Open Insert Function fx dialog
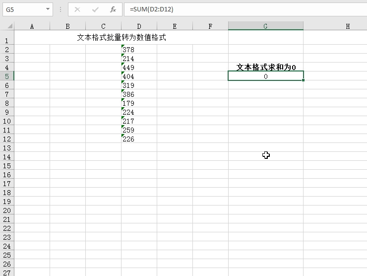Screen dimensions: 367x276 pos(113,9)
